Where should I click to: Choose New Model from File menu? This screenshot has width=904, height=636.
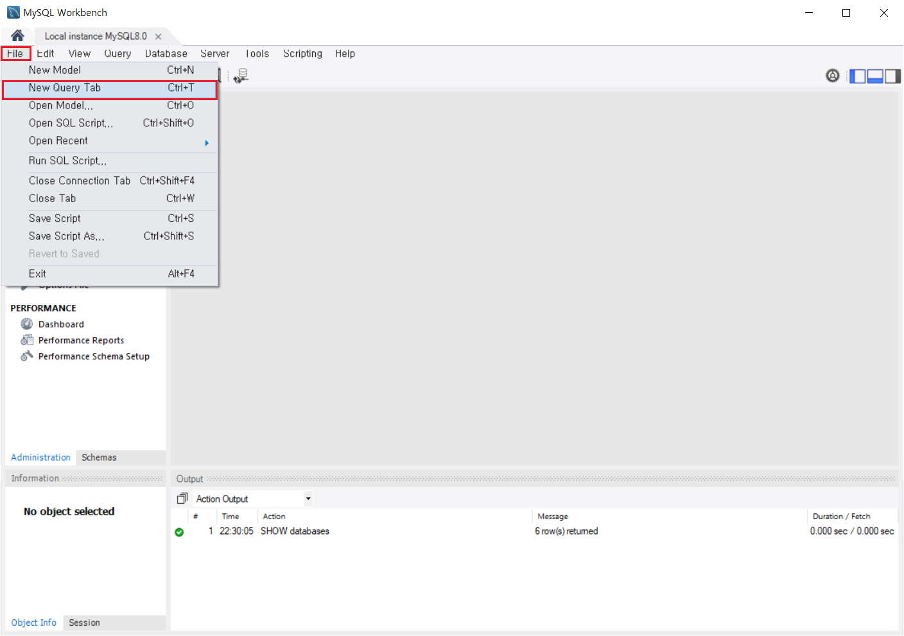pos(110,70)
